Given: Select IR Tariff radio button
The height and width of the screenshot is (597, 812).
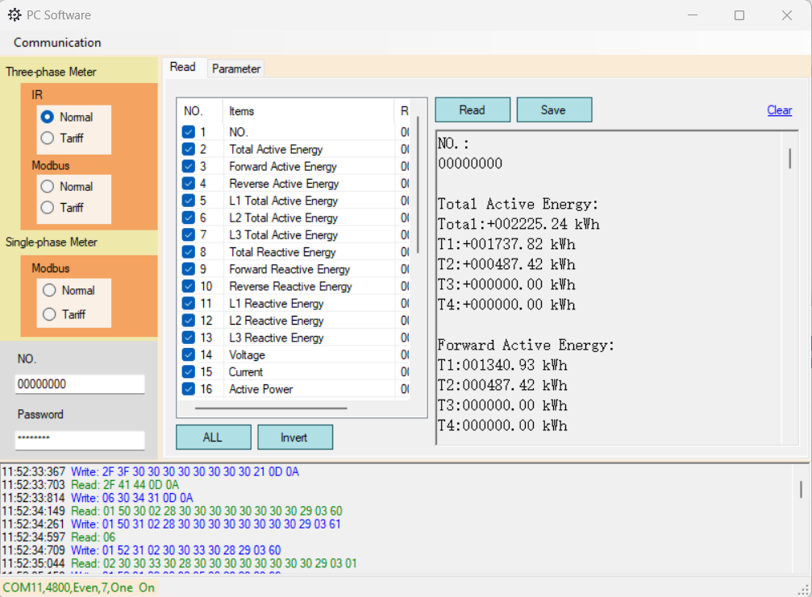Looking at the screenshot, I should point(48,138).
